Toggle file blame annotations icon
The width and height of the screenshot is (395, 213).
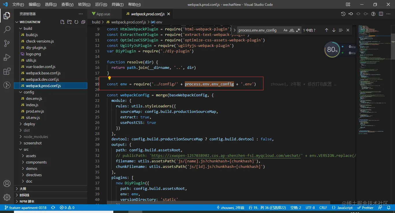373,14
